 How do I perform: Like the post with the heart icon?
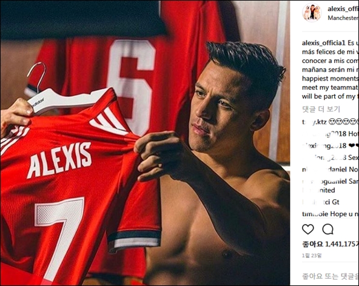coord(308,229)
